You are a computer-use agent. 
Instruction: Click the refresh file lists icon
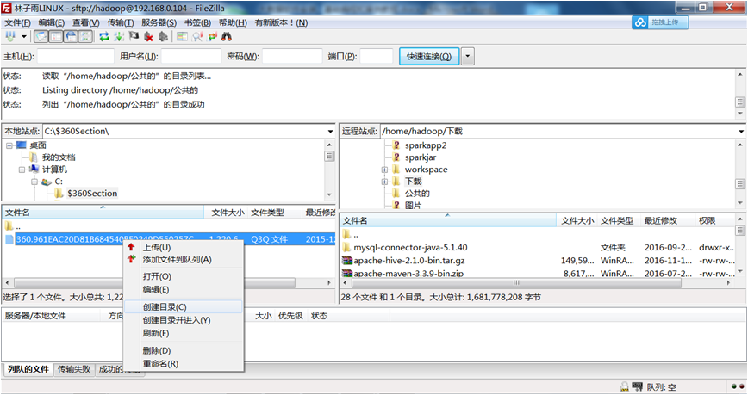click(105, 37)
